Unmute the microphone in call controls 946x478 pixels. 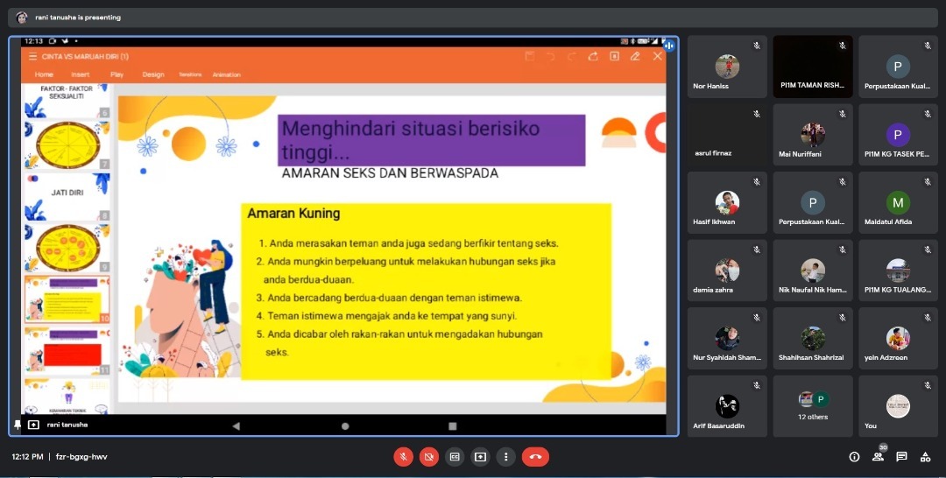[403, 456]
